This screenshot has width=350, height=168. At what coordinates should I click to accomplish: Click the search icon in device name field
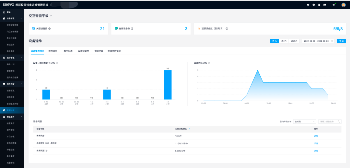point(339,121)
